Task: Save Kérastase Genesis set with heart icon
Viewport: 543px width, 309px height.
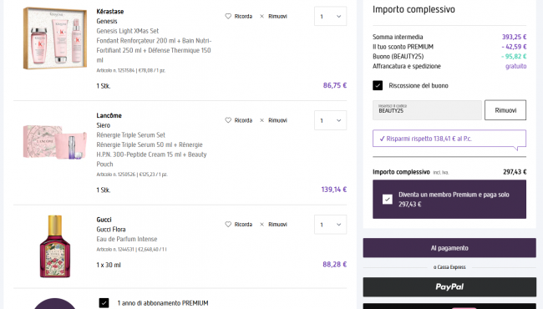Action: tap(228, 16)
